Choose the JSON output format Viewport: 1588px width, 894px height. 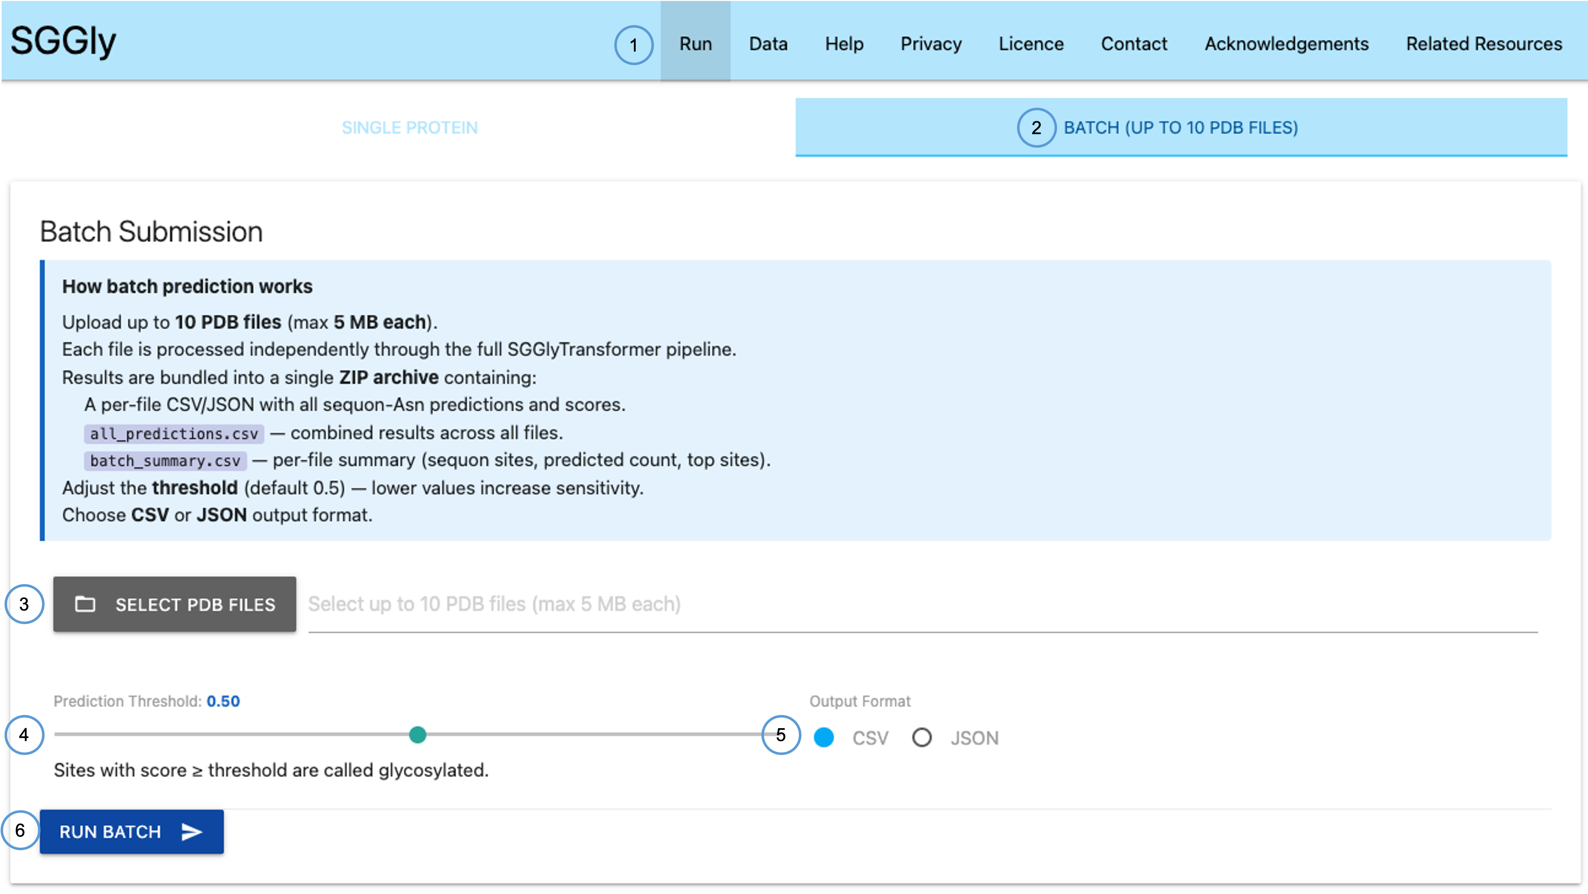tap(922, 737)
